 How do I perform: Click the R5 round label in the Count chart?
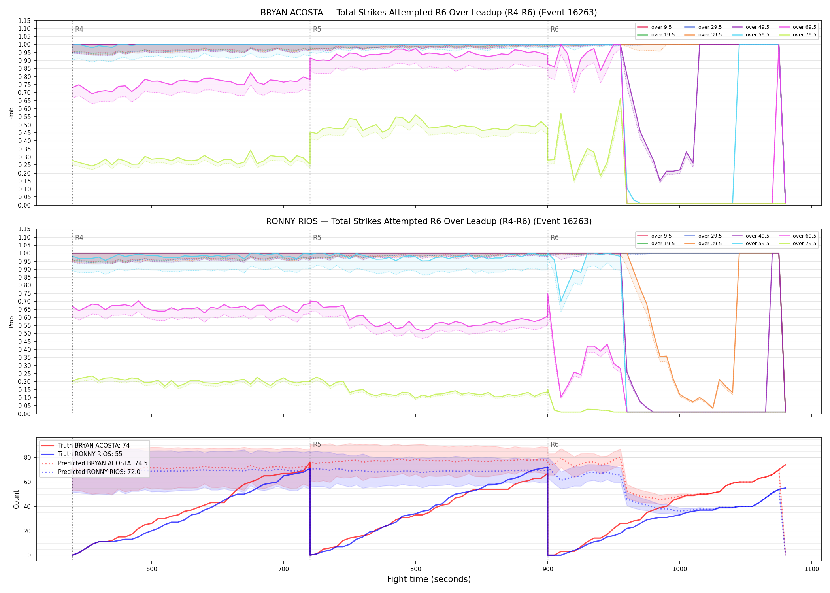(317, 444)
